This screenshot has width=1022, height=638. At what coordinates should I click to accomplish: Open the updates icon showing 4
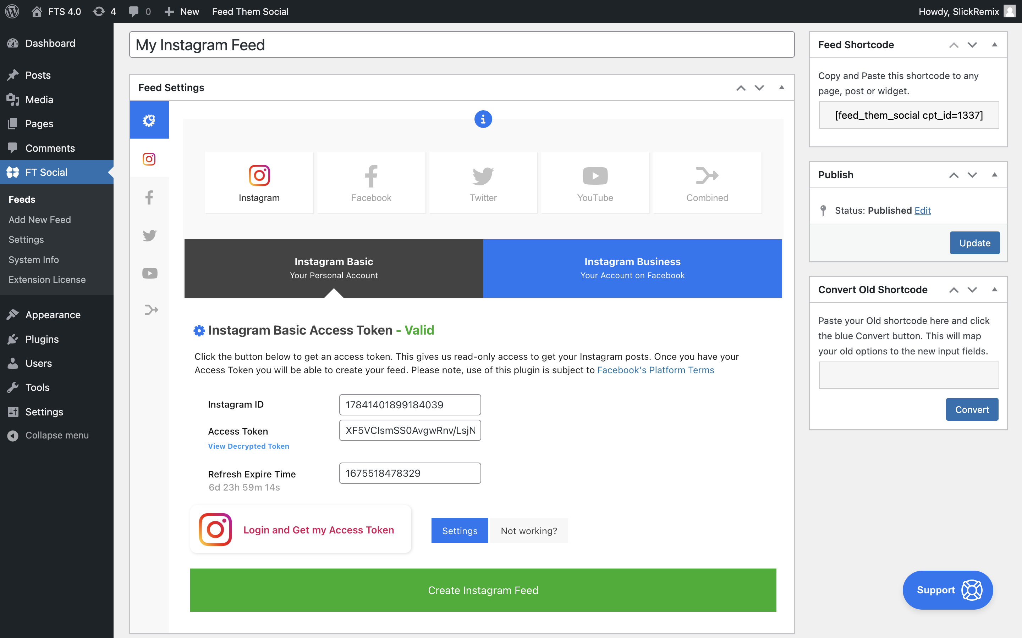point(104,11)
